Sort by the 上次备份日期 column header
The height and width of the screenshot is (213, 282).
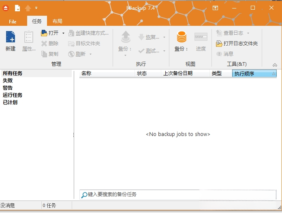pos(185,74)
